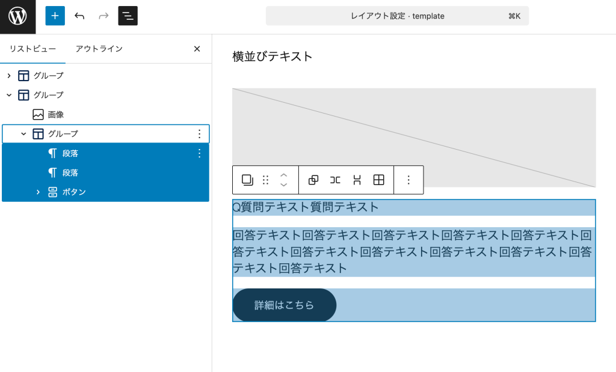The height and width of the screenshot is (372, 616).
Task: Arrange selected blocks in a grid
Action: pyautogui.click(x=379, y=180)
